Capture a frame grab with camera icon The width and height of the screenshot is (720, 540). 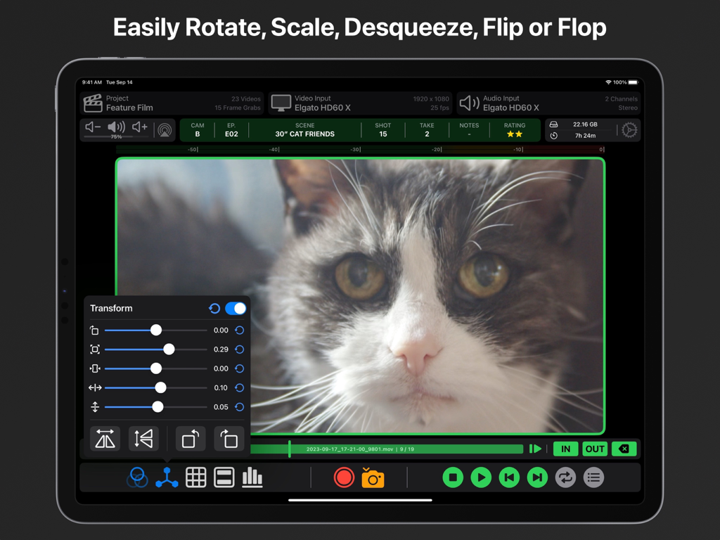point(373,478)
